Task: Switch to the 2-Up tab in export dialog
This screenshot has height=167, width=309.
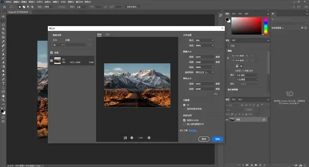Action: (x=107, y=34)
